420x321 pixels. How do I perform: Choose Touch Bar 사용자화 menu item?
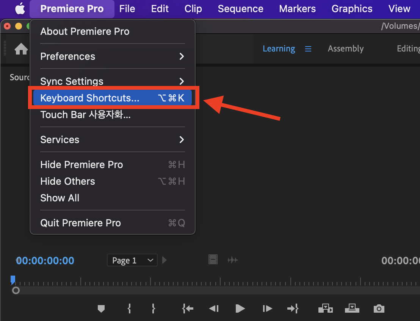[x=113, y=114]
